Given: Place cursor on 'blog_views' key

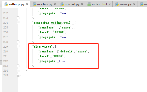Looking at the screenshot, I should (x=42, y=47).
